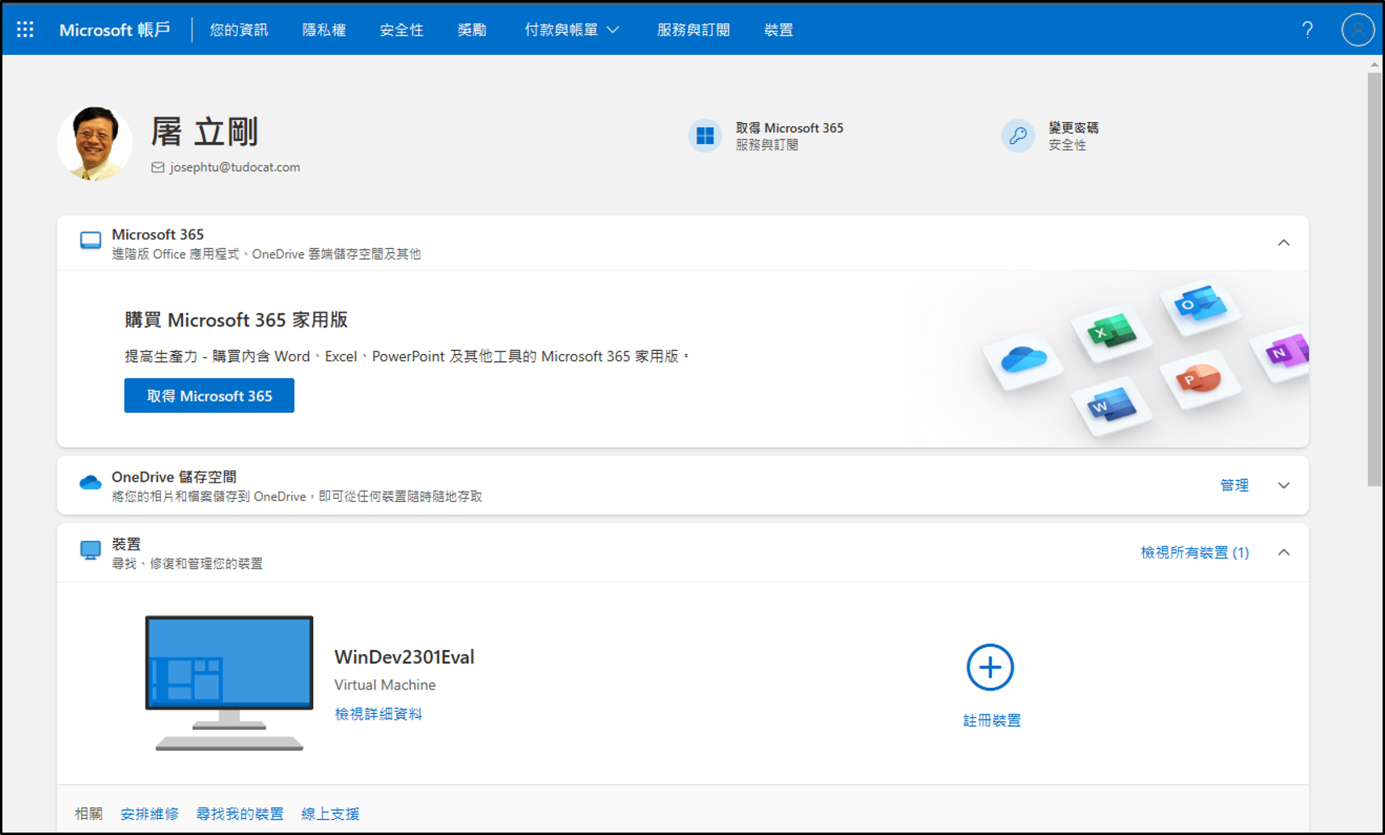The image size is (1385, 835).
Task: Click the Windows logo icon for Microsoft 365
Action: click(x=705, y=135)
